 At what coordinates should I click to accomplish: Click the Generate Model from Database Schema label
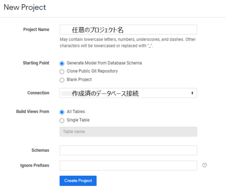tap(104, 63)
